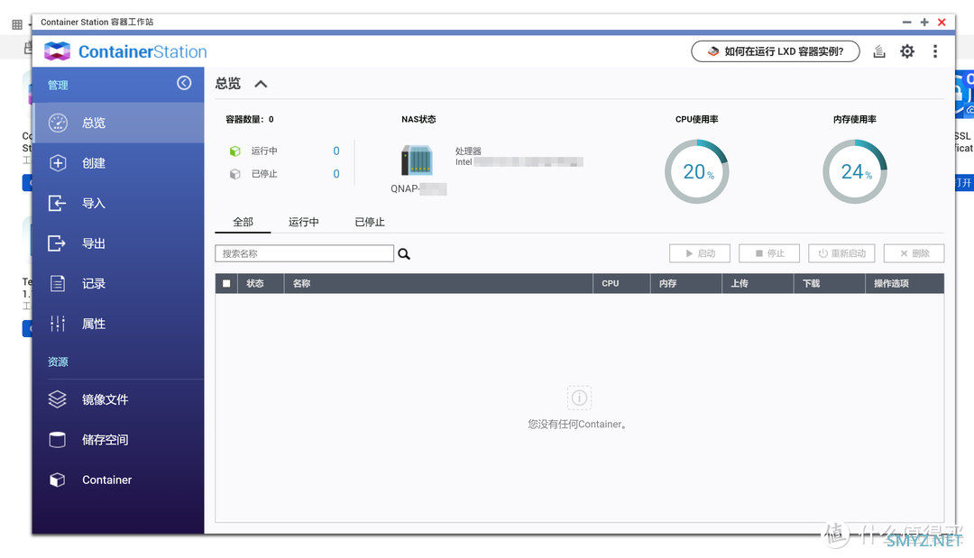Click the memory usage 24% gauge

[855, 171]
